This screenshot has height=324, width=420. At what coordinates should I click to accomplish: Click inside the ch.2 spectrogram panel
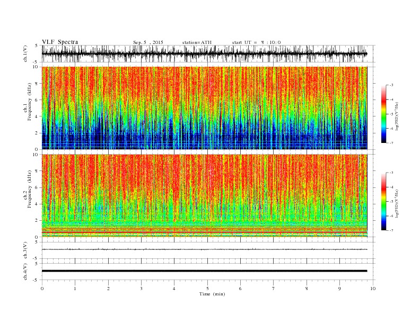pos(204,196)
